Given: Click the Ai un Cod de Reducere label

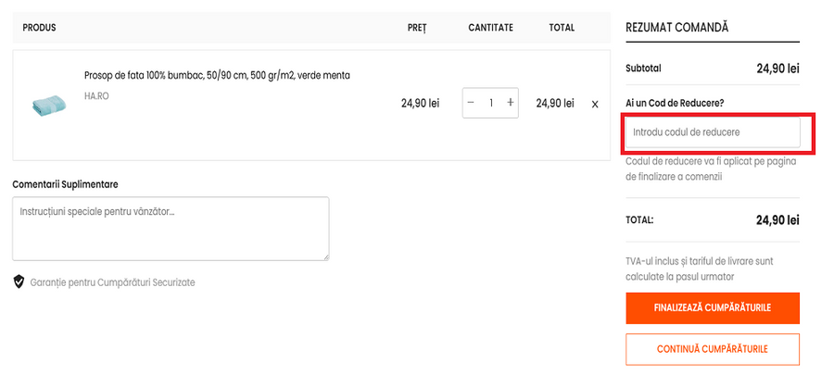Looking at the screenshot, I should 675,102.
